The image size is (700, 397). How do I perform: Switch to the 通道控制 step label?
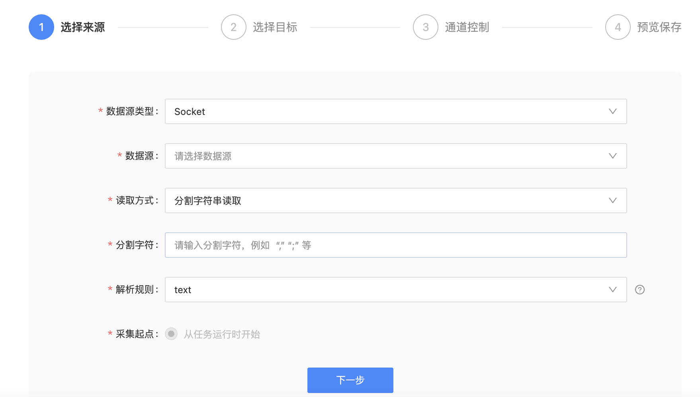pyautogui.click(x=467, y=27)
